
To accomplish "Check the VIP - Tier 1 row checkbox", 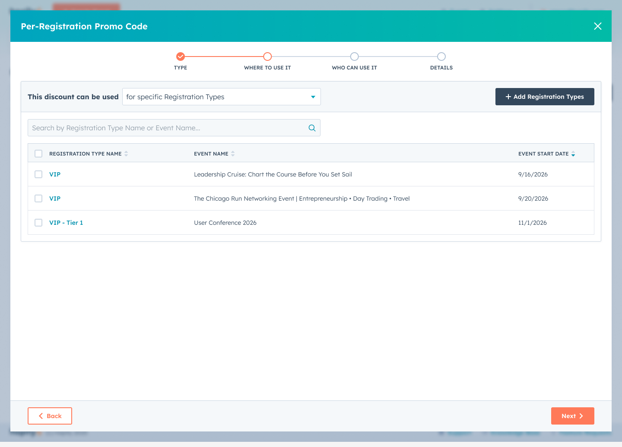I will pyautogui.click(x=38, y=223).
